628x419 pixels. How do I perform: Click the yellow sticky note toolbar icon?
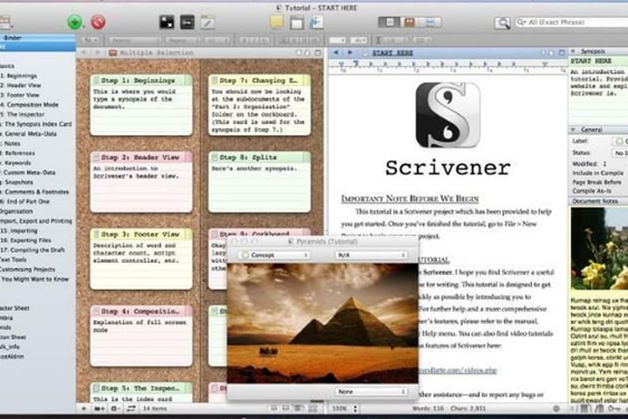[276, 22]
